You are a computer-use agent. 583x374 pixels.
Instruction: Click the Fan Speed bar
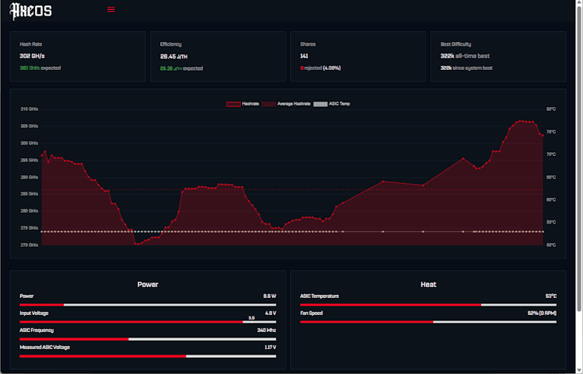click(428, 322)
